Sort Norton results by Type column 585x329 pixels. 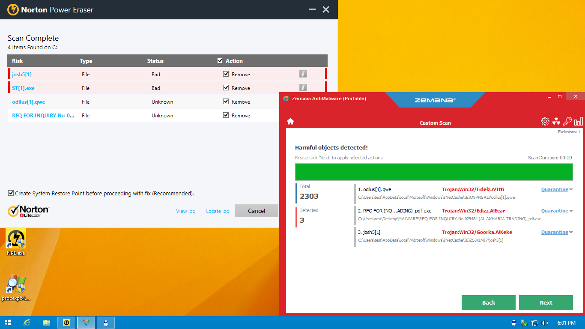click(86, 61)
